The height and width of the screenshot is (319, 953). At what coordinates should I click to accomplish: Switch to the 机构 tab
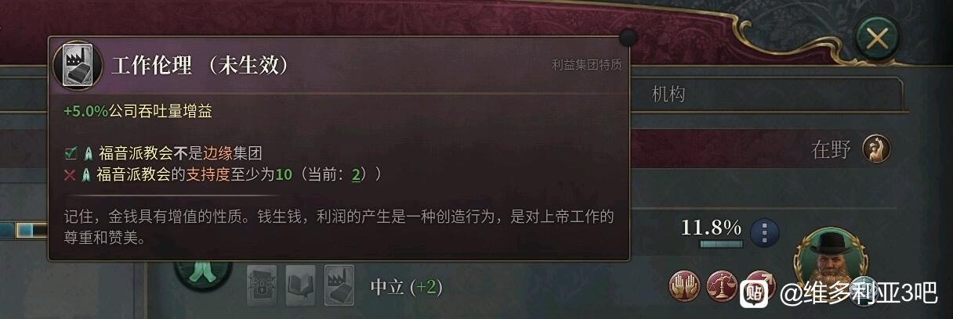pyautogui.click(x=669, y=95)
